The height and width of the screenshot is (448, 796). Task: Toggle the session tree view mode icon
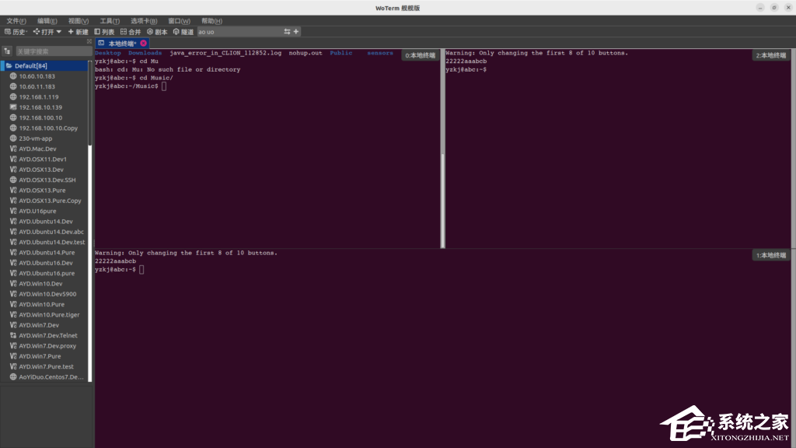coord(7,51)
